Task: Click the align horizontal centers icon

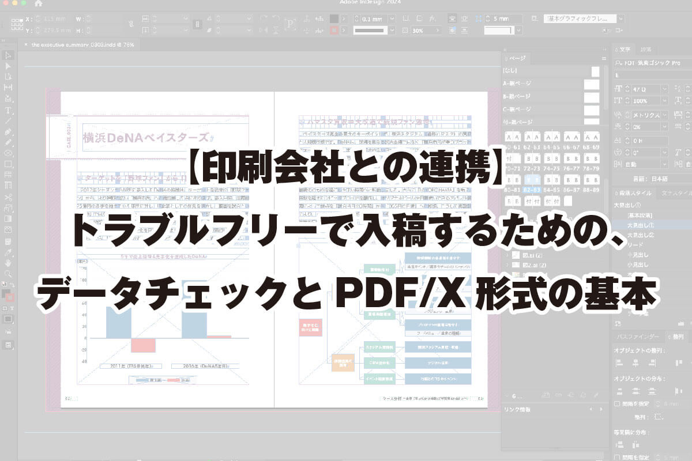Action: 635,363
